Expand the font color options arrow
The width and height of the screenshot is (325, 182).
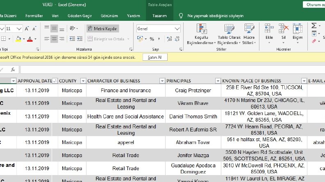pos(35,39)
